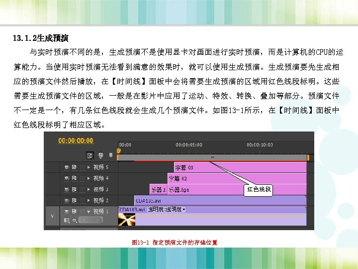
Task: Click the 视频 3 track label
Action: [100, 190]
